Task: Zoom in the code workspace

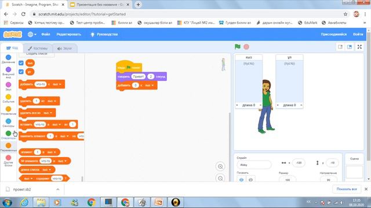Action: [x=220, y=166]
